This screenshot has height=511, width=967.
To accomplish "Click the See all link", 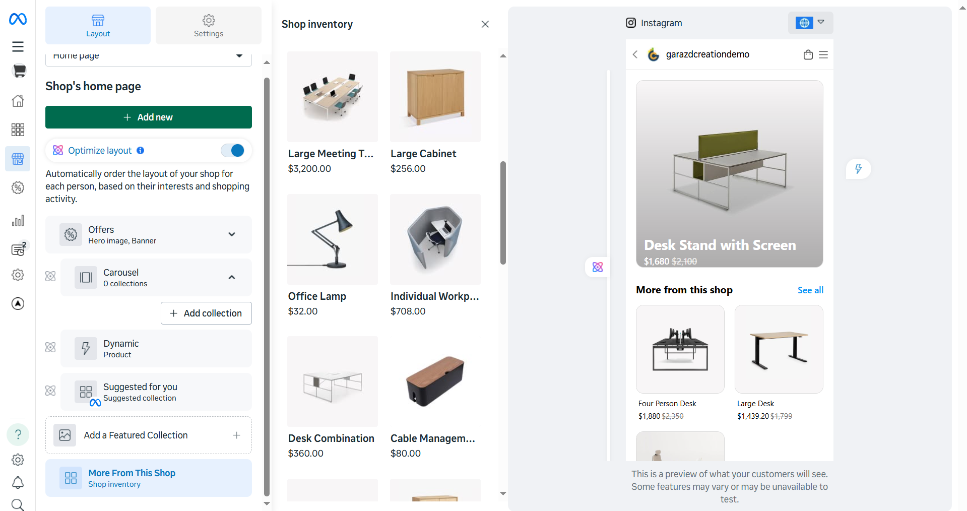I will coord(810,290).
